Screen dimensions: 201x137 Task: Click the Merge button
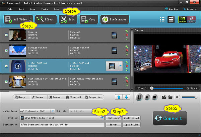click(20, 97)
